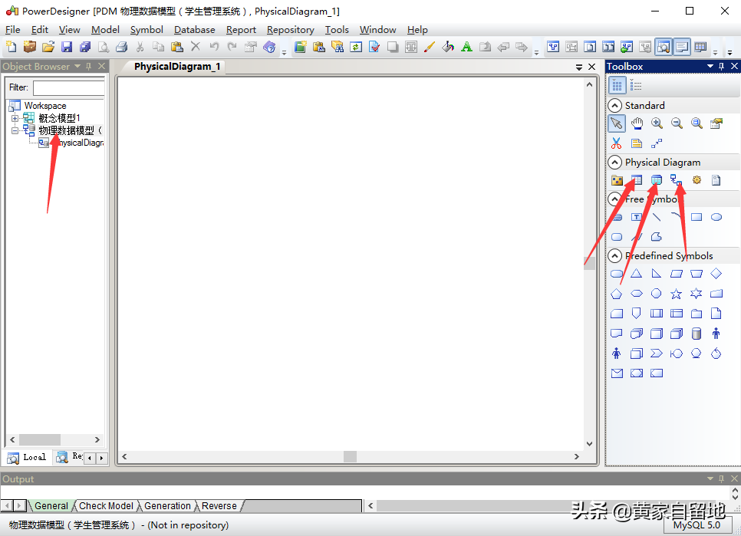Toggle Toolbox large icon grid view
741x536 pixels.
(617, 86)
